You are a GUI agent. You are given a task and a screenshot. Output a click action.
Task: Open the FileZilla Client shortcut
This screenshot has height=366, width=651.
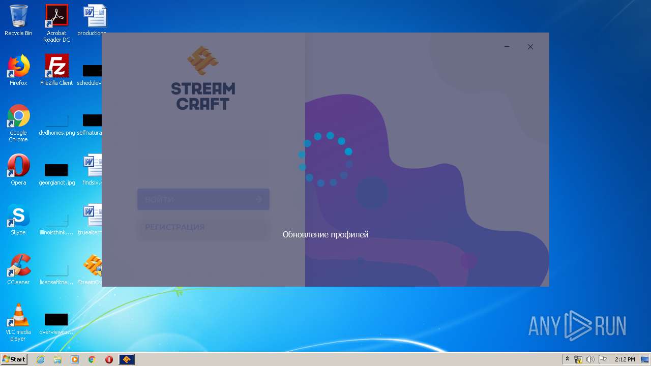(56, 70)
